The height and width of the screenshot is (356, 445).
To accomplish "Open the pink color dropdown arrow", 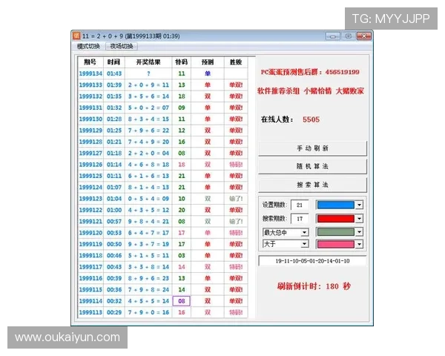I will click(x=359, y=244).
